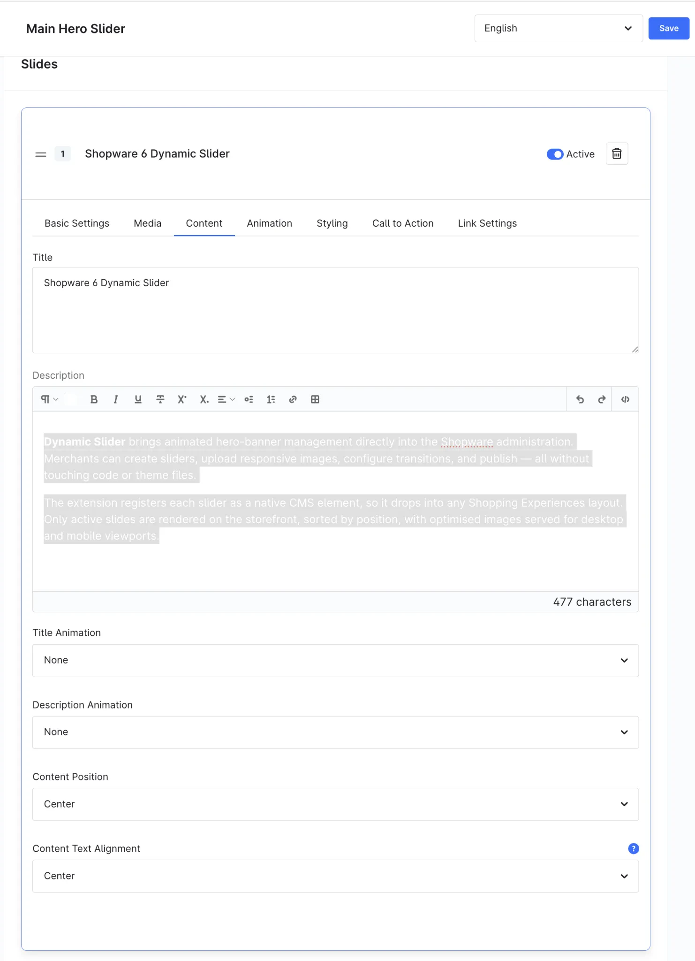Open the Content Text Alignment dropdown
The height and width of the screenshot is (961, 695).
pos(335,876)
